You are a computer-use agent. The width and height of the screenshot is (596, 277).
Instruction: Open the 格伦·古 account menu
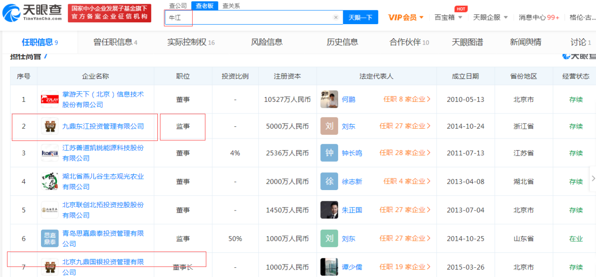[582, 17]
